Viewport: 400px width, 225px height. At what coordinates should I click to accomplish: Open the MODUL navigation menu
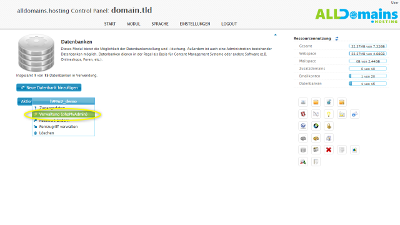pos(134,24)
